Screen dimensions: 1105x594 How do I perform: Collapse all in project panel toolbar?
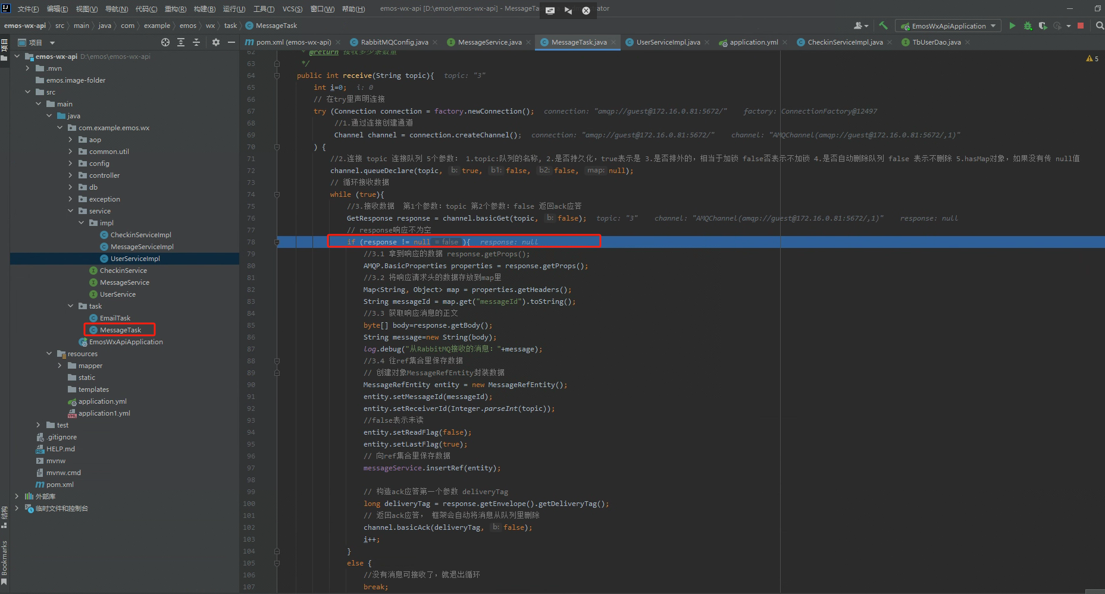[x=196, y=42]
